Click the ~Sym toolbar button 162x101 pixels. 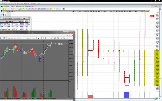(x=55, y=9)
